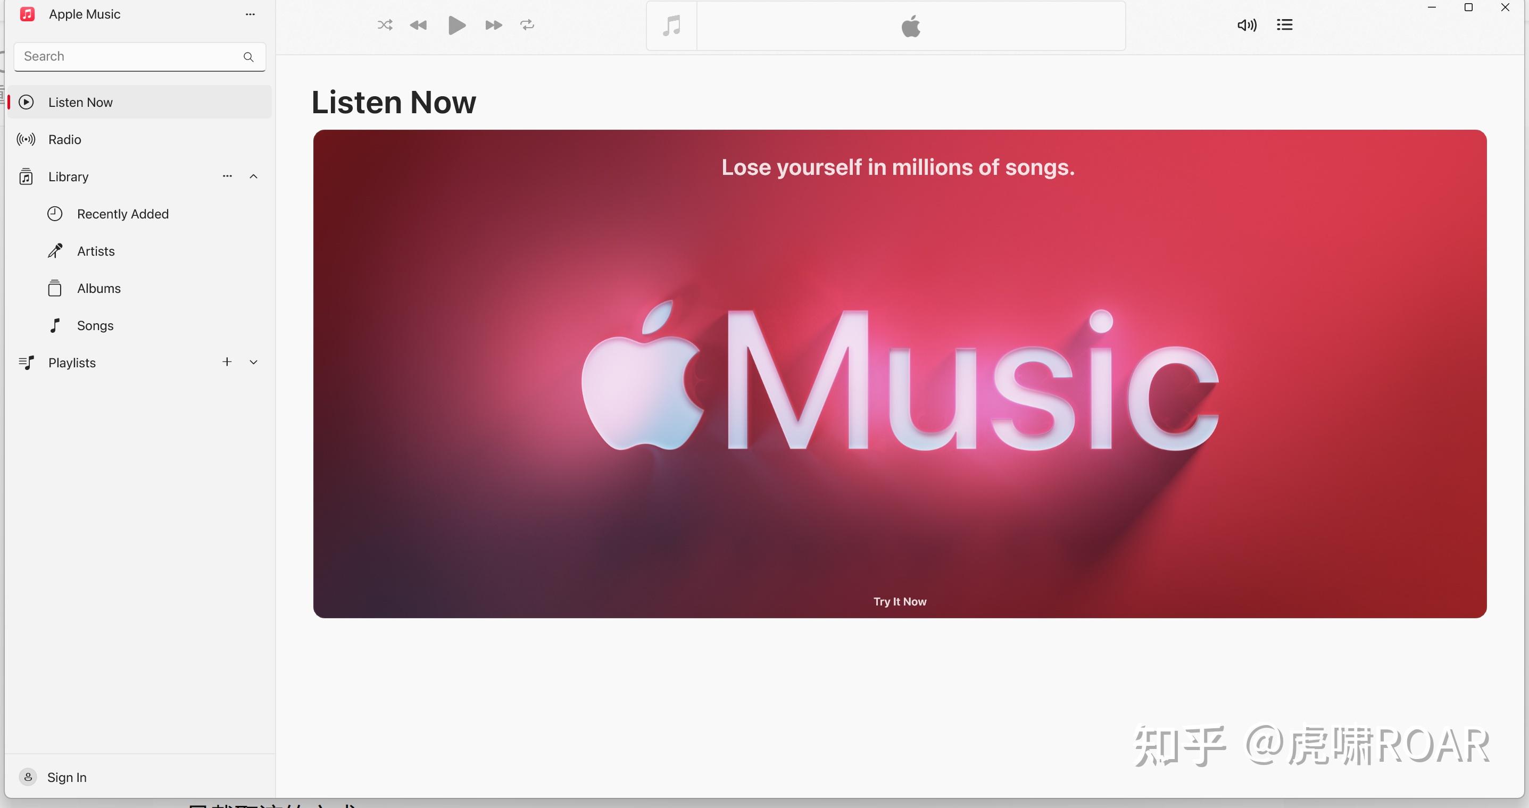
Task: Close the Apple Music window
Action: (1505, 7)
